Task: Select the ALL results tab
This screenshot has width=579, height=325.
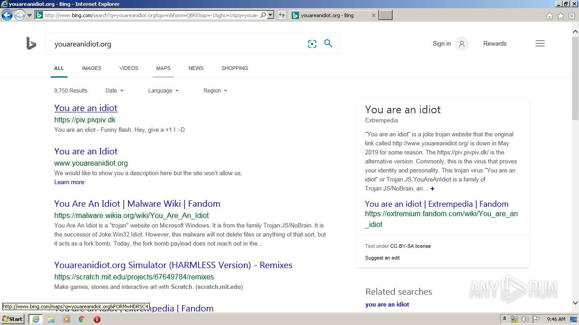Action: click(59, 68)
